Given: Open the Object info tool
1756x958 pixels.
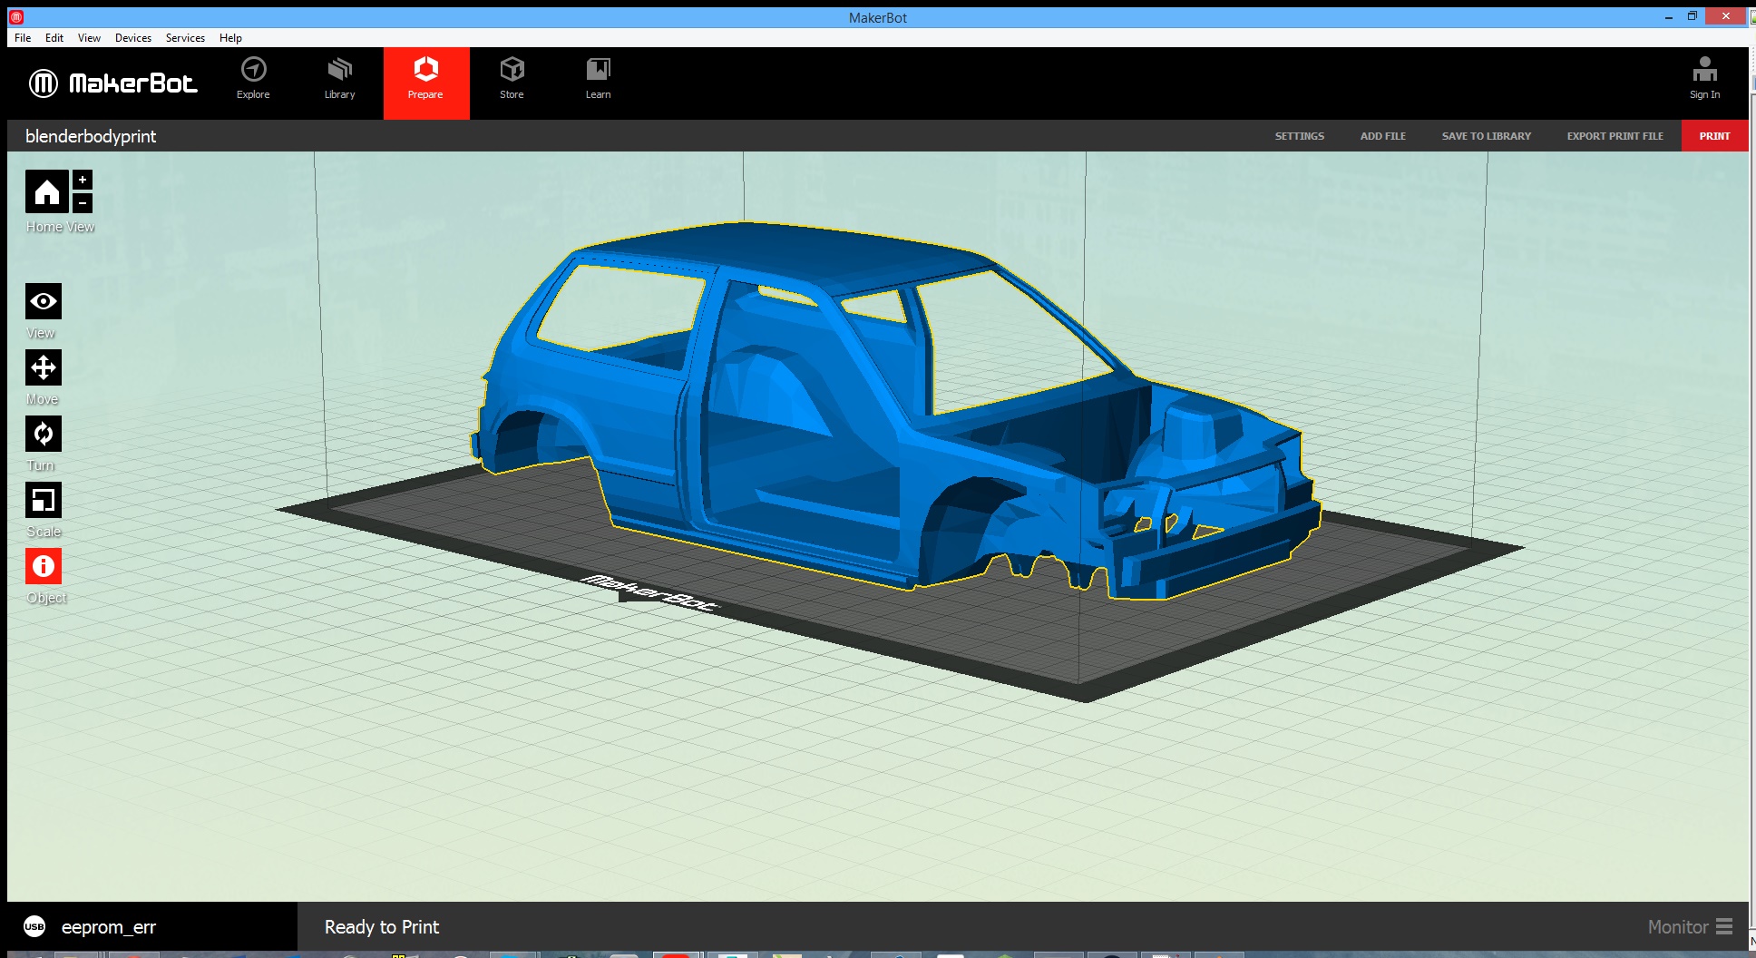Looking at the screenshot, I should coord(44,566).
